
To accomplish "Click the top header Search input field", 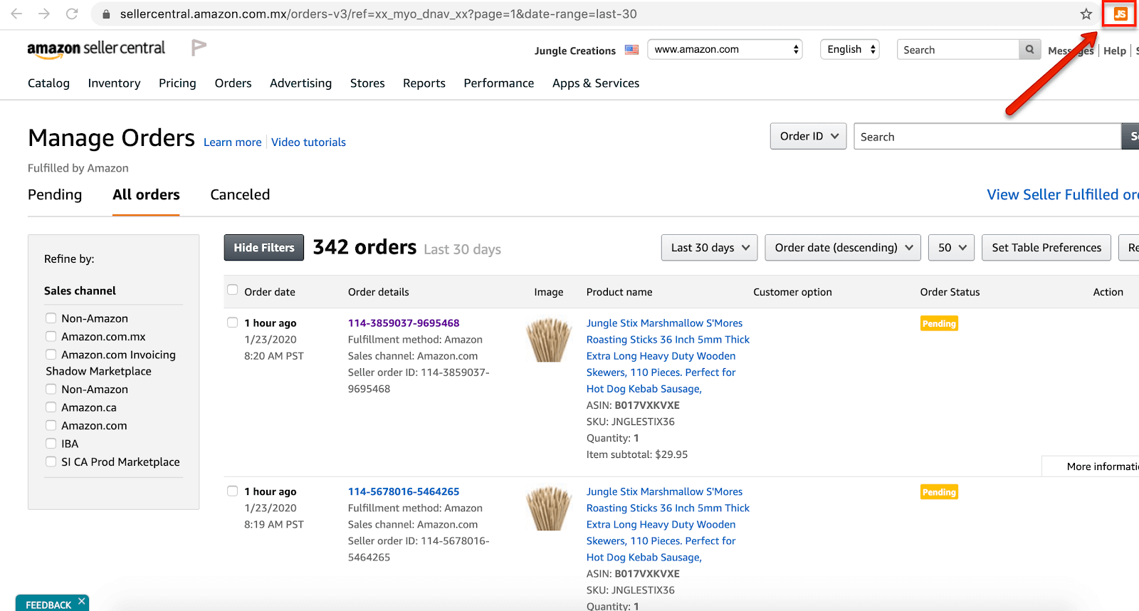I will coord(958,50).
